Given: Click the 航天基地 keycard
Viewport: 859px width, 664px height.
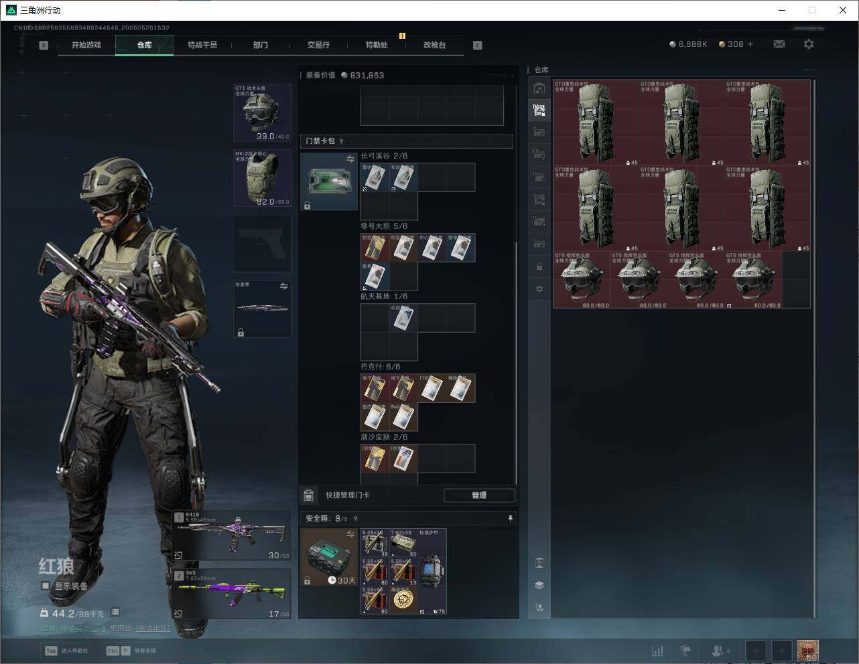Looking at the screenshot, I should coord(403,318).
